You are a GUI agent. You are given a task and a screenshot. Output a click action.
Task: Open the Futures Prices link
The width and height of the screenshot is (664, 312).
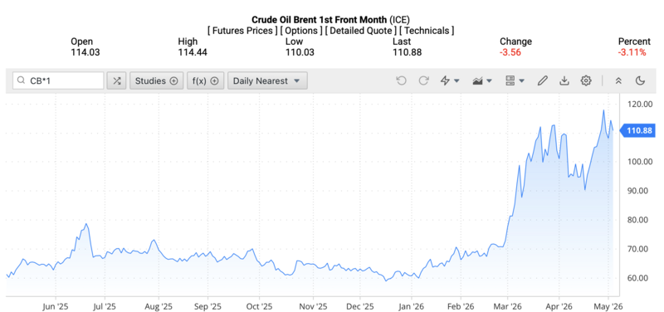[242, 31]
